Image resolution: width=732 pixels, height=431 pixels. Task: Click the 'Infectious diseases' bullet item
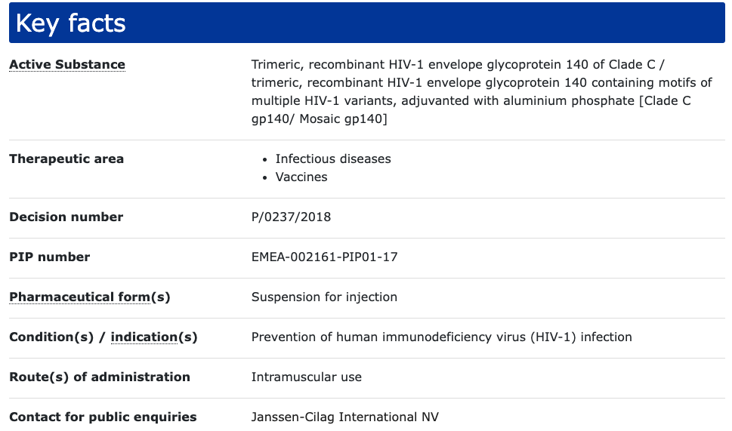(333, 159)
